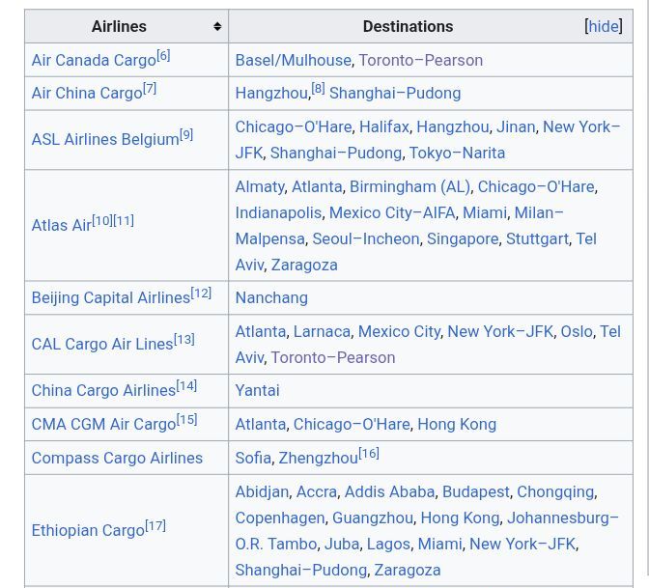
Task: Open the Air China Cargo article
Action: tap(86, 94)
